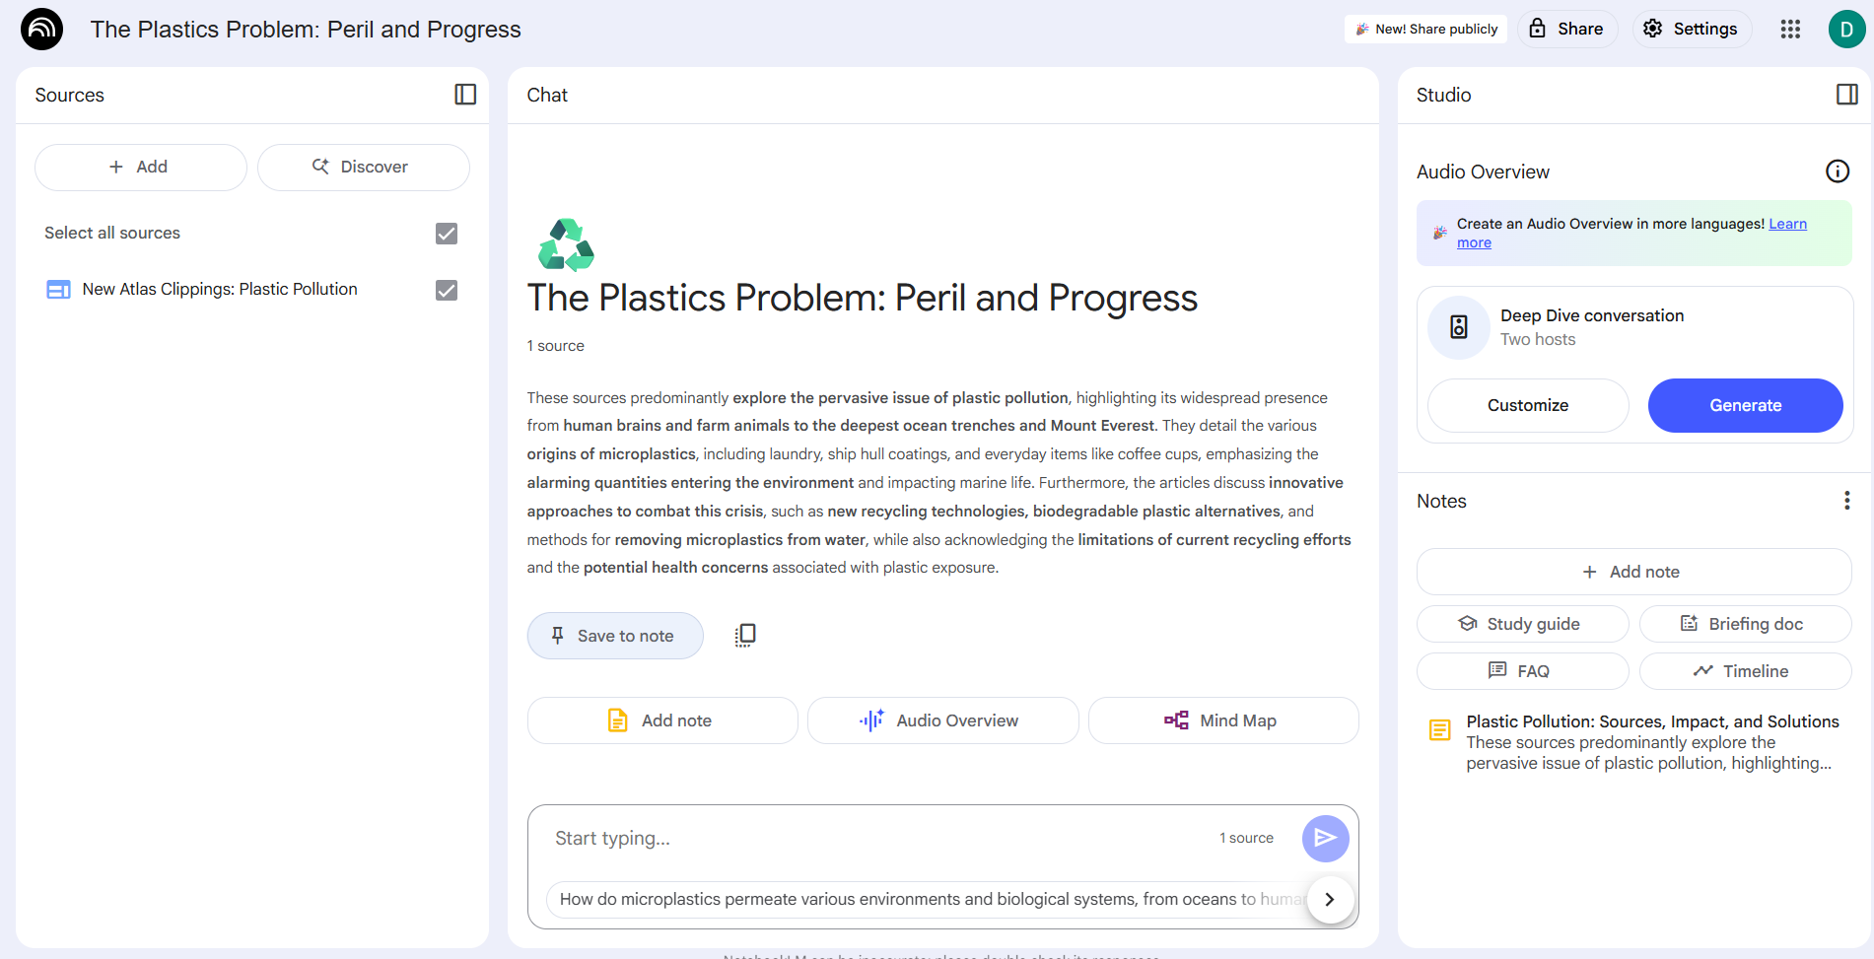This screenshot has height=959, width=1874.
Task: Copy the summary to clipboard
Action: pos(745,636)
